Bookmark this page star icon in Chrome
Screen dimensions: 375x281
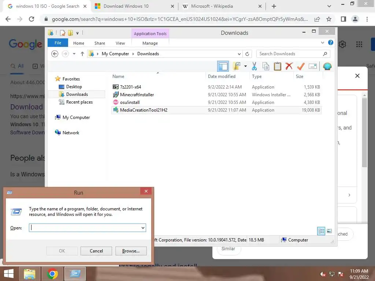click(x=329, y=19)
